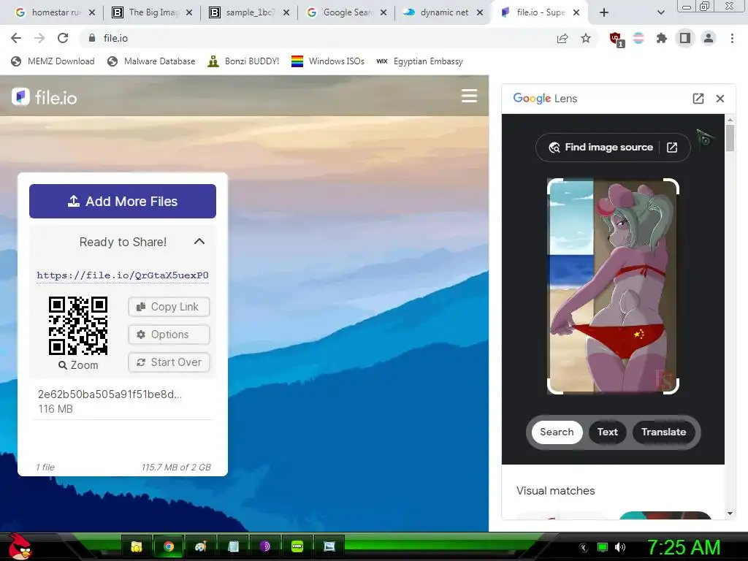
Task: Open the striped flag extension icon
Action: point(638,38)
